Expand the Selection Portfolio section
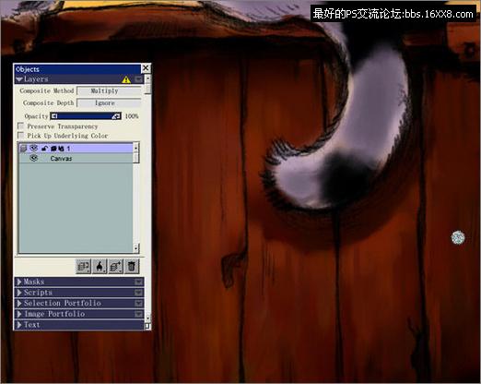The image size is (481, 384). [x=79, y=303]
